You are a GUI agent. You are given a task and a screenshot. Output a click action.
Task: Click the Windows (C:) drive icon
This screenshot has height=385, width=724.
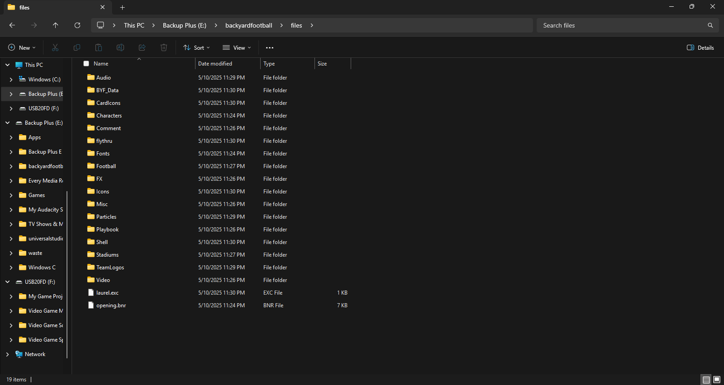[23, 80]
